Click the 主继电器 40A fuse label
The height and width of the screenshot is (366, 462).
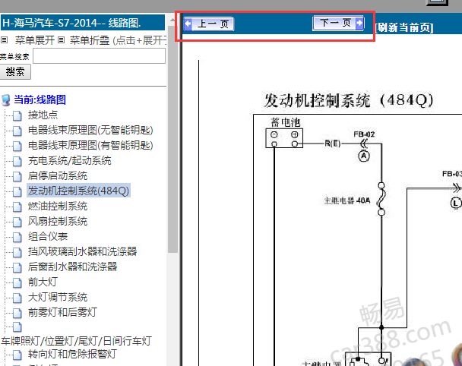click(x=347, y=200)
